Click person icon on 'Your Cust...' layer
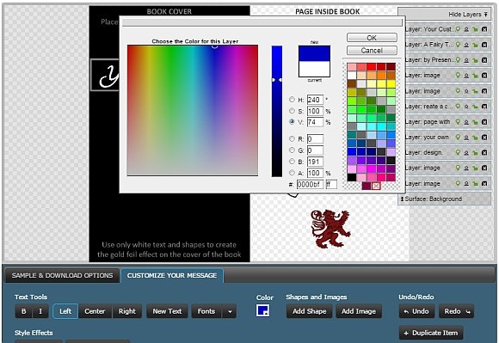 (x=466, y=29)
